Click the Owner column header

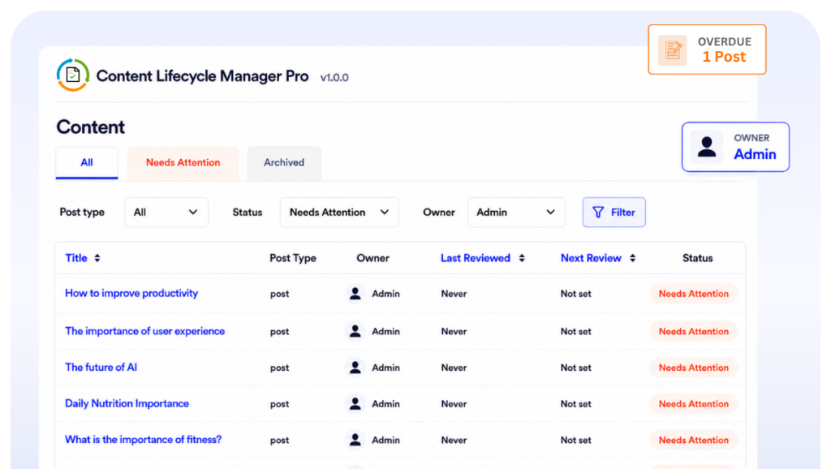coord(372,258)
